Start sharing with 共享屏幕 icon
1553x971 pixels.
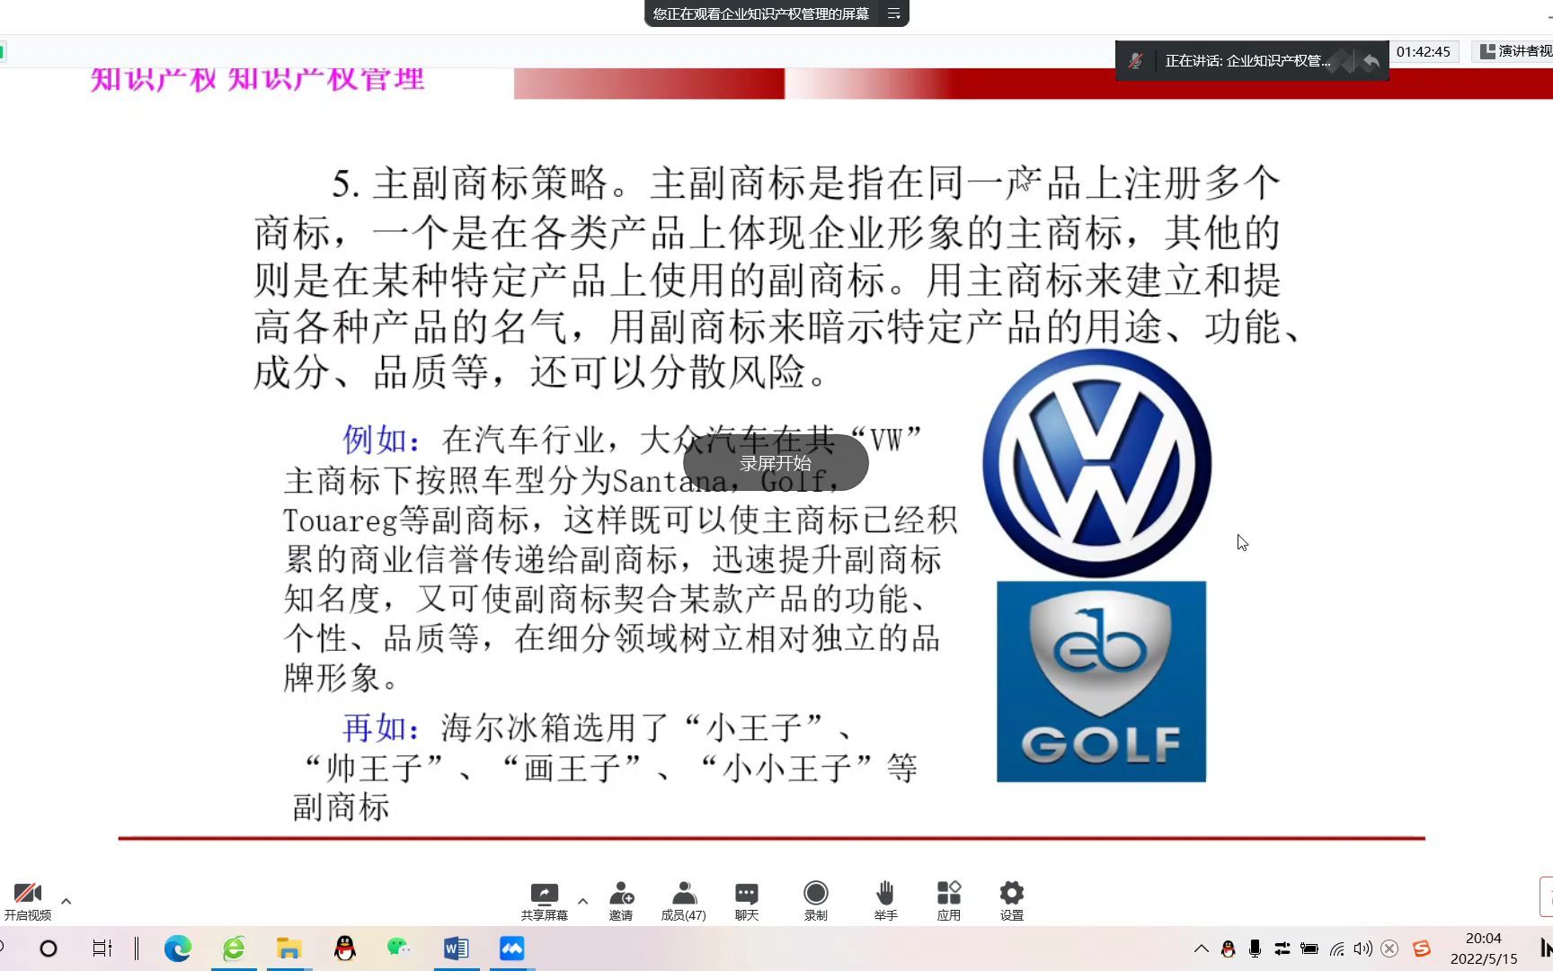(x=545, y=902)
